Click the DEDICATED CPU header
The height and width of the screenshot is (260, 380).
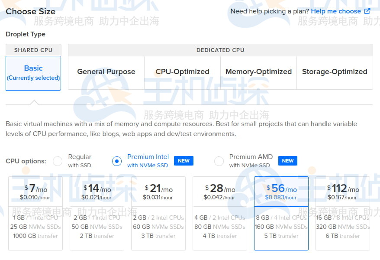[220, 50]
